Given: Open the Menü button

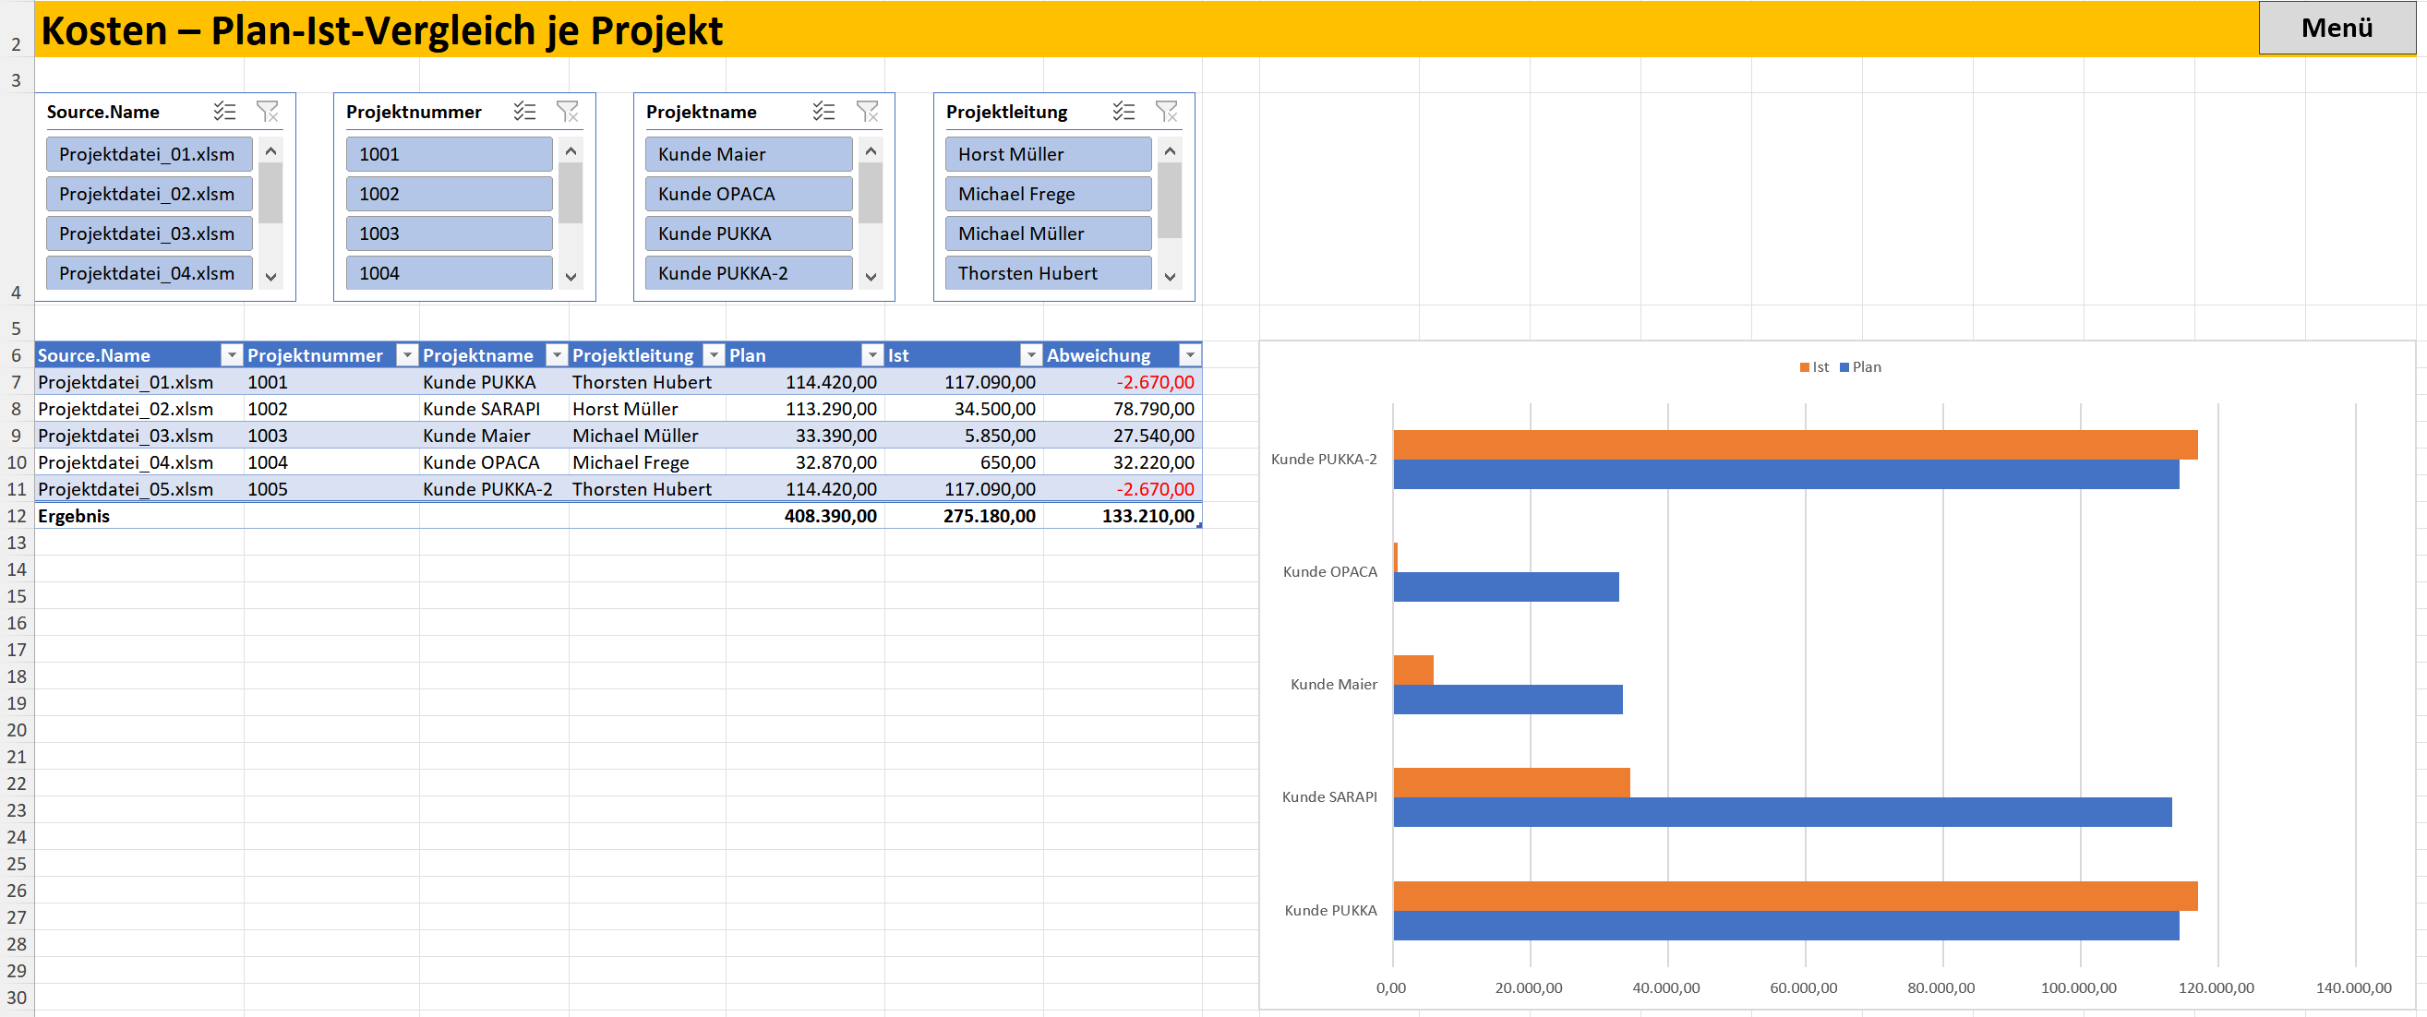Looking at the screenshot, I should [2337, 28].
